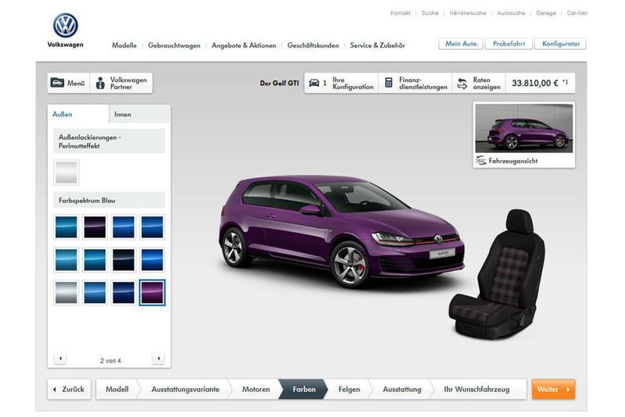Click the 2 von 4 page indicator
Image resolution: width=625 pixels, height=417 pixels.
110,361
